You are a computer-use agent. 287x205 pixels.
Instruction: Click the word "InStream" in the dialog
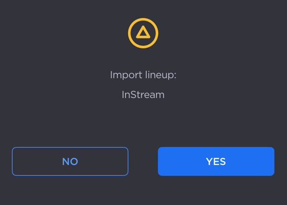[x=143, y=95]
